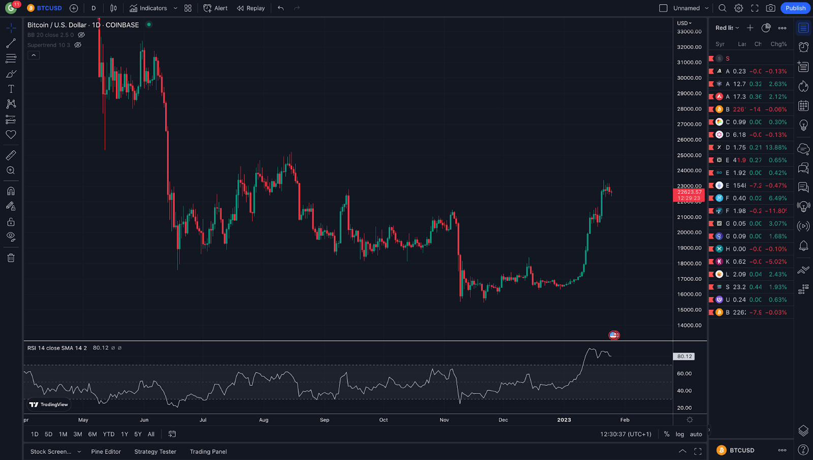Viewport: 813px width, 460px height.
Task: Expand the indicator templates dropdown arrow
Action: [175, 8]
